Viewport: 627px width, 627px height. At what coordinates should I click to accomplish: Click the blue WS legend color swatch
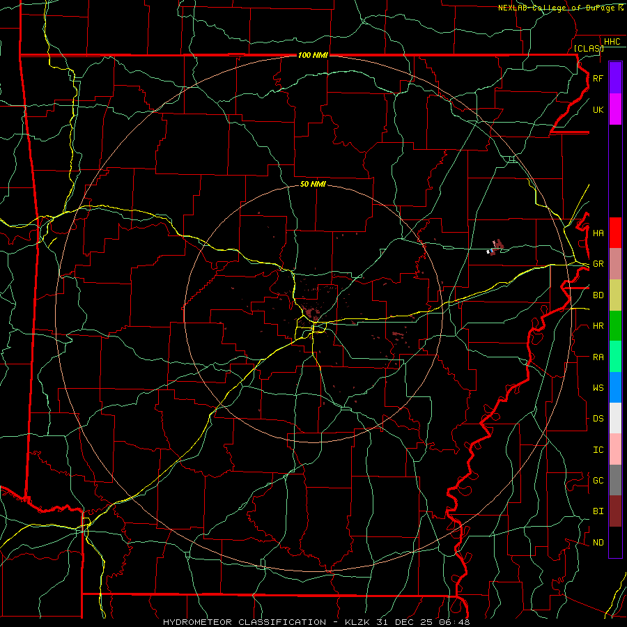point(615,387)
